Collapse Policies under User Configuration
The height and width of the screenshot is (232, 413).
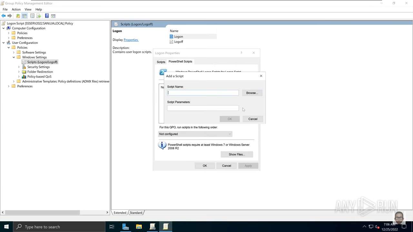pyautogui.click(x=9, y=47)
